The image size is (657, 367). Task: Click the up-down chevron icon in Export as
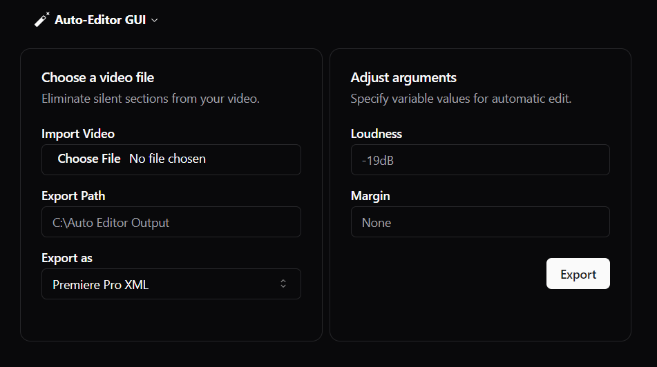pos(283,284)
